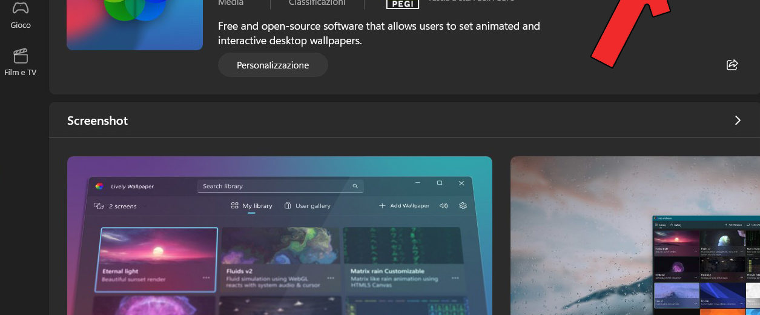Click the Lively Wallpaper app icon image

pos(134,25)
